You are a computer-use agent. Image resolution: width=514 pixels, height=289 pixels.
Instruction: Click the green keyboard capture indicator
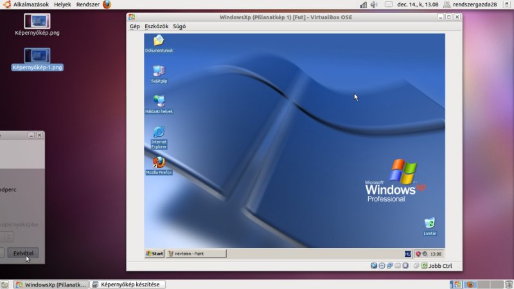[x=424, y=266]
